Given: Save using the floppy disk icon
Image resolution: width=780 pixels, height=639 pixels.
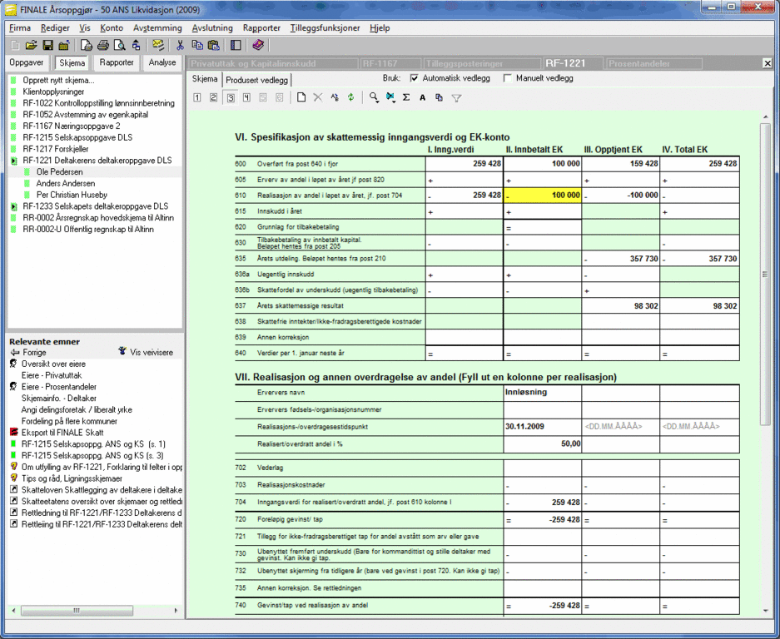Looking at the screenshot, I should coord(47,46).
